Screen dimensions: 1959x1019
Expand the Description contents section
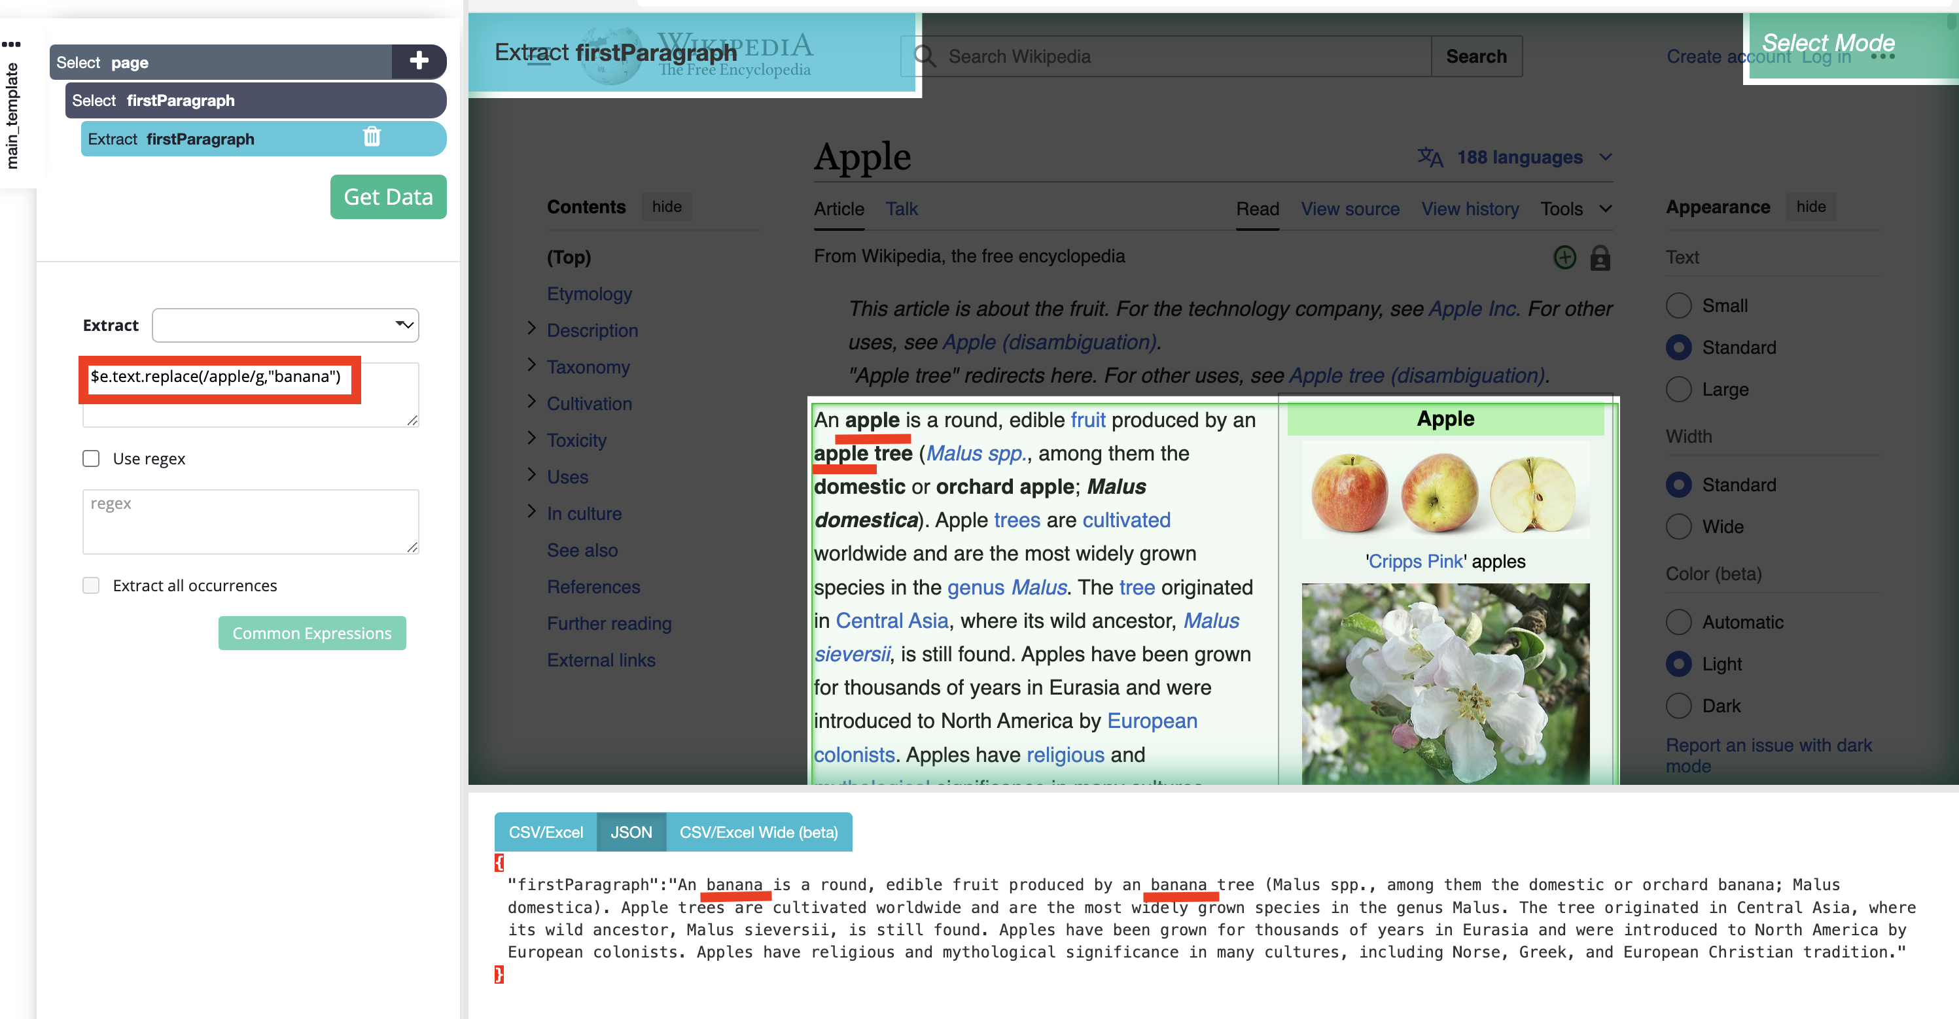(x=531, y=328)
